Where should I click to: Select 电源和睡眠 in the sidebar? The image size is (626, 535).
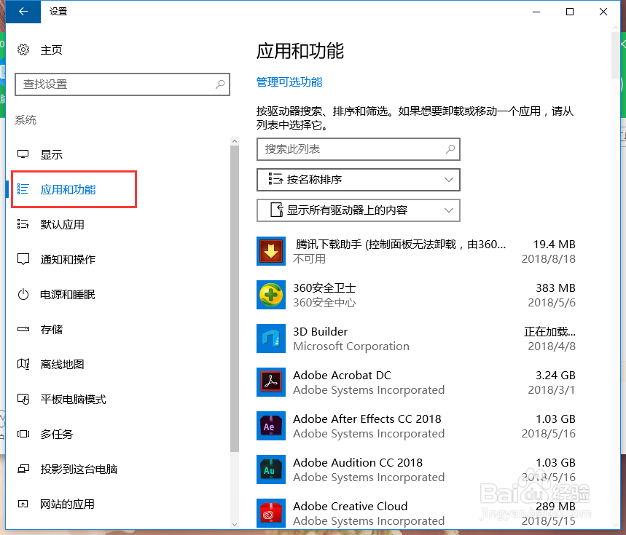68,294
